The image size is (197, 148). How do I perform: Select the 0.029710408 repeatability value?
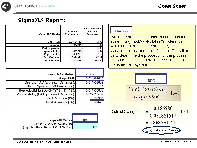click(94, 94)
